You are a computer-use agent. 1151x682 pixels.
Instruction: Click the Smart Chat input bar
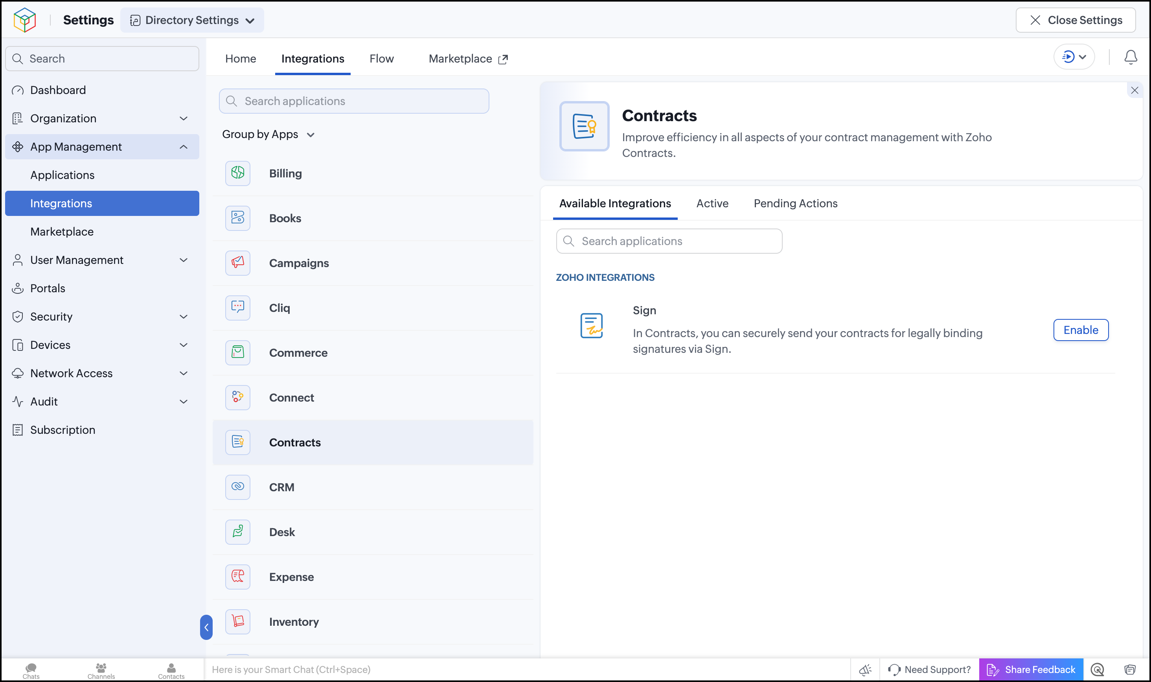point(527,669)
